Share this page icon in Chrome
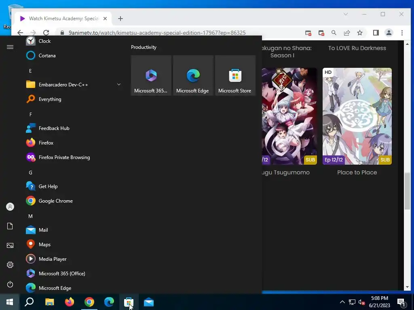The image size is (414, 310). point(346,33)
